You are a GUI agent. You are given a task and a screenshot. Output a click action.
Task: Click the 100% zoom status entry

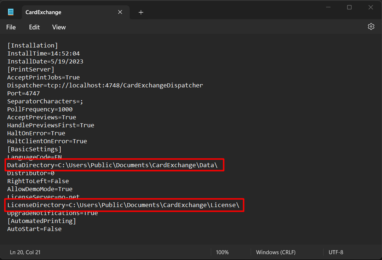click(x=222, y=252)
